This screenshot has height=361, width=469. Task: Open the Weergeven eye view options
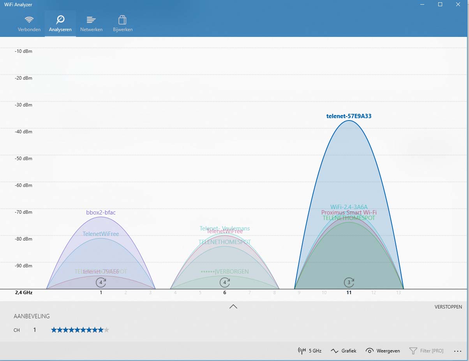[383, 351]
